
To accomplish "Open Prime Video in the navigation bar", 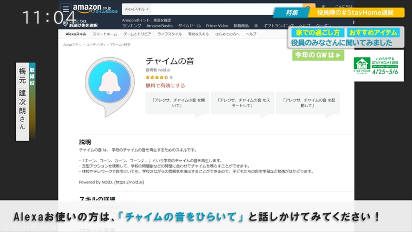I will point(217,26).
